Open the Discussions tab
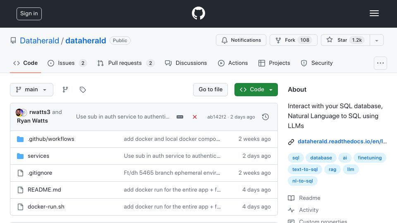This screenshot has width=397, height=223. [186, 63]
